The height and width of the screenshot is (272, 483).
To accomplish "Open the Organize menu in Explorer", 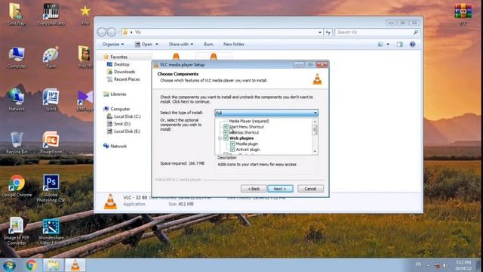I will pos(113,45).
